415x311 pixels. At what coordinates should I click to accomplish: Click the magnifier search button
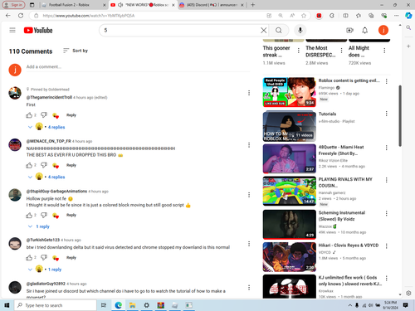click(279, 30)
